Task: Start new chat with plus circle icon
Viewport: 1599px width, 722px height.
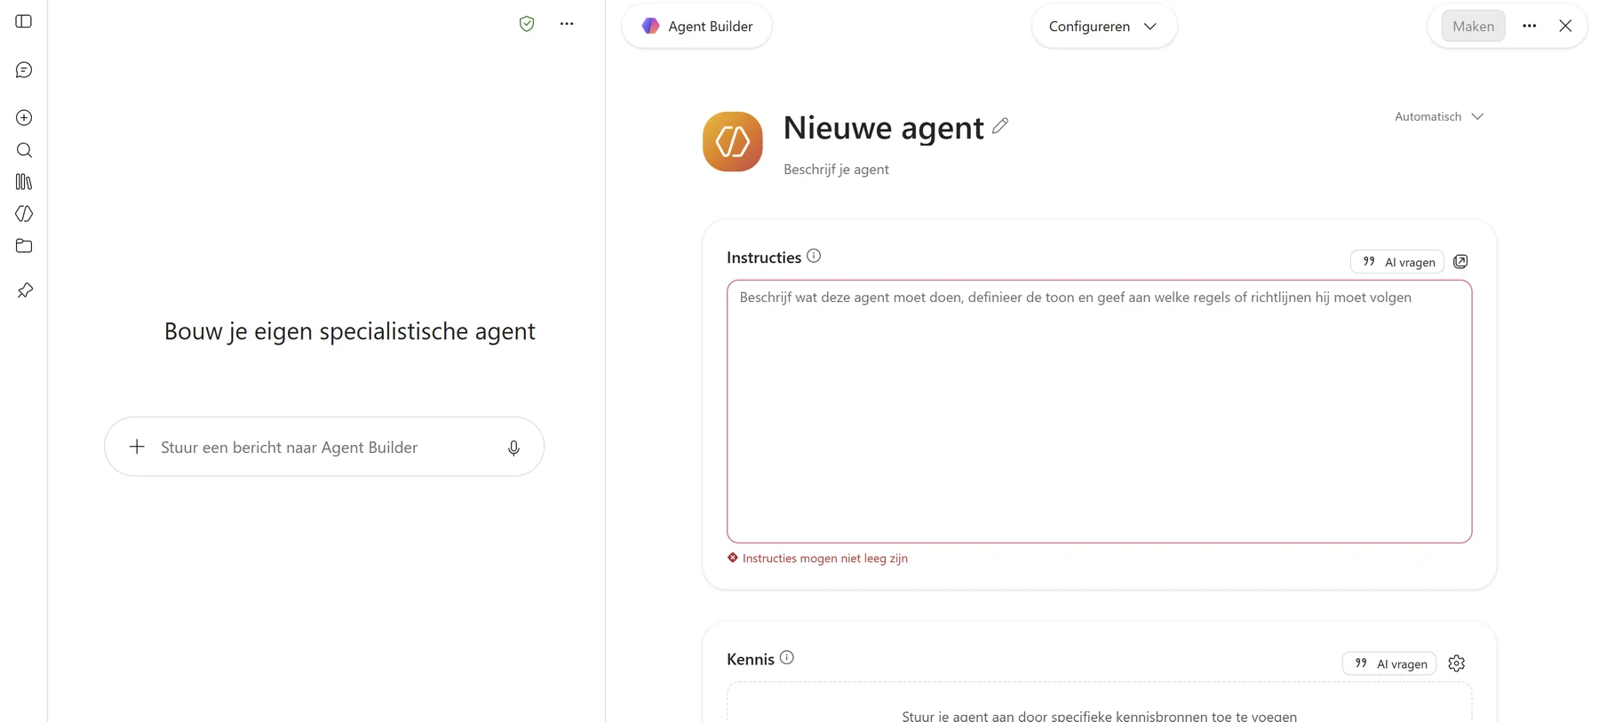Action: point(24,118)
